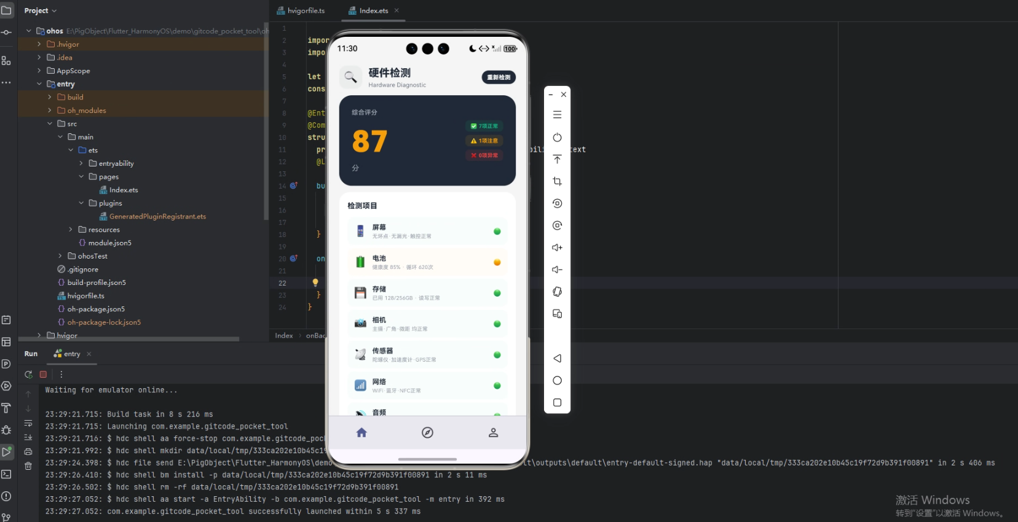The image size is (1018, 522).
Task: Open the emulator menu hamburger icon
Action: [557, 115]
